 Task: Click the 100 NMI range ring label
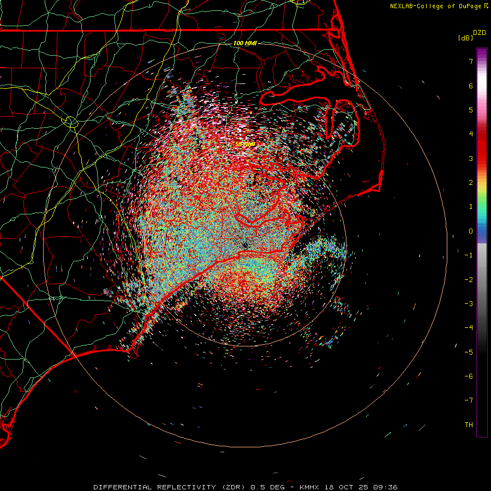pyautogui.click(x=245, y=43)
